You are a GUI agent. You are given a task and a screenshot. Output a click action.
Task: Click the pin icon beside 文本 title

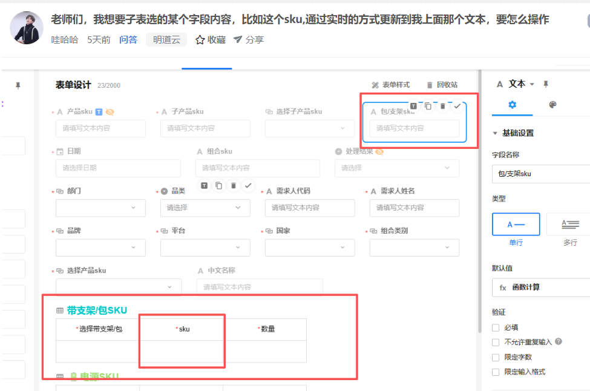(x=546, y=84)
